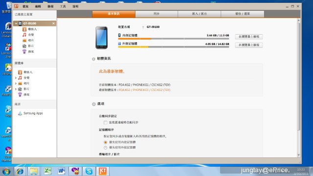The image size is (313, 176).
Task: Switch to the 備份 / 還原 tab
Action: click(x=243, y=14)
